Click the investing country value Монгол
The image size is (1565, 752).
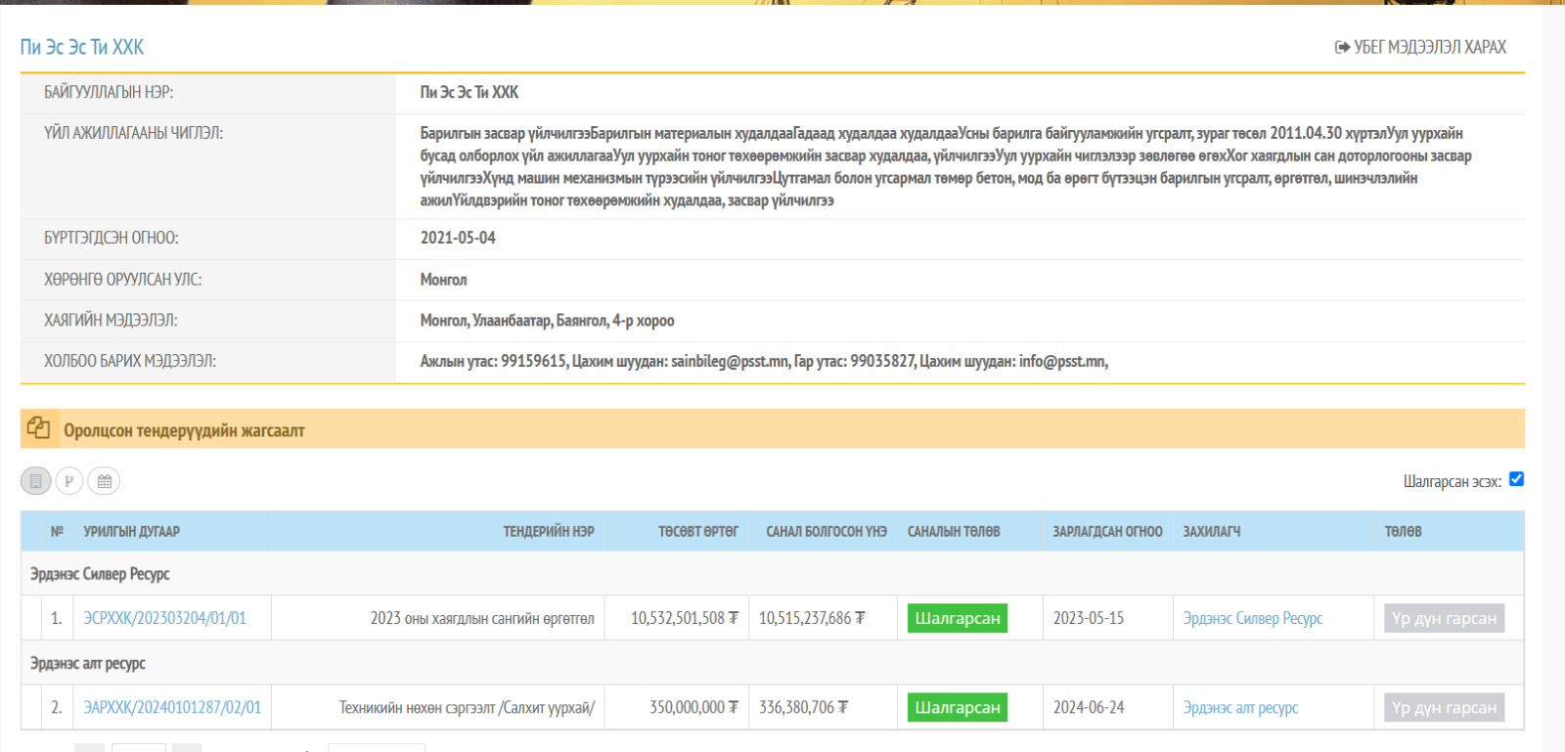click(x=443, y=280)
